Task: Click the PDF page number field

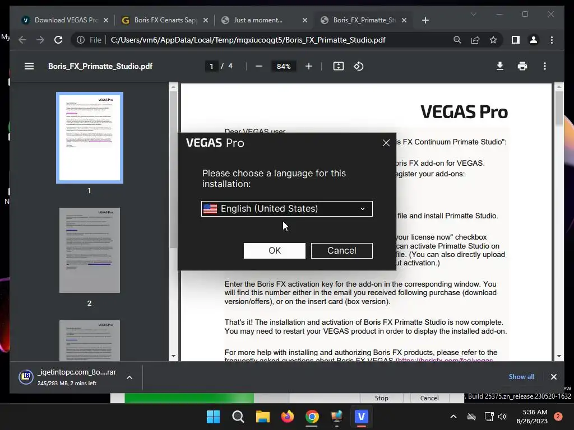Action: point(211,66)
